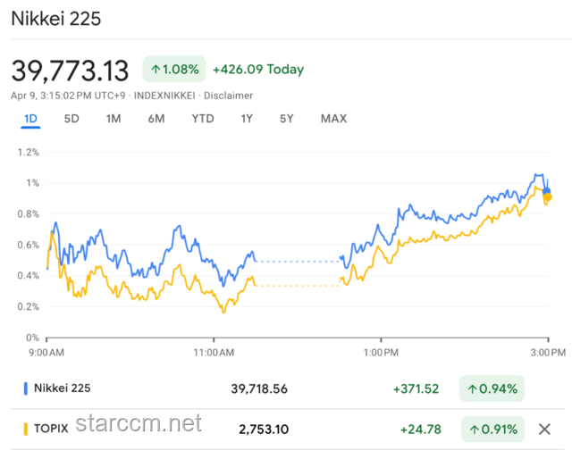Switch to the 1M time range tab
572x459 pixels.
click(x=114, y=119)
